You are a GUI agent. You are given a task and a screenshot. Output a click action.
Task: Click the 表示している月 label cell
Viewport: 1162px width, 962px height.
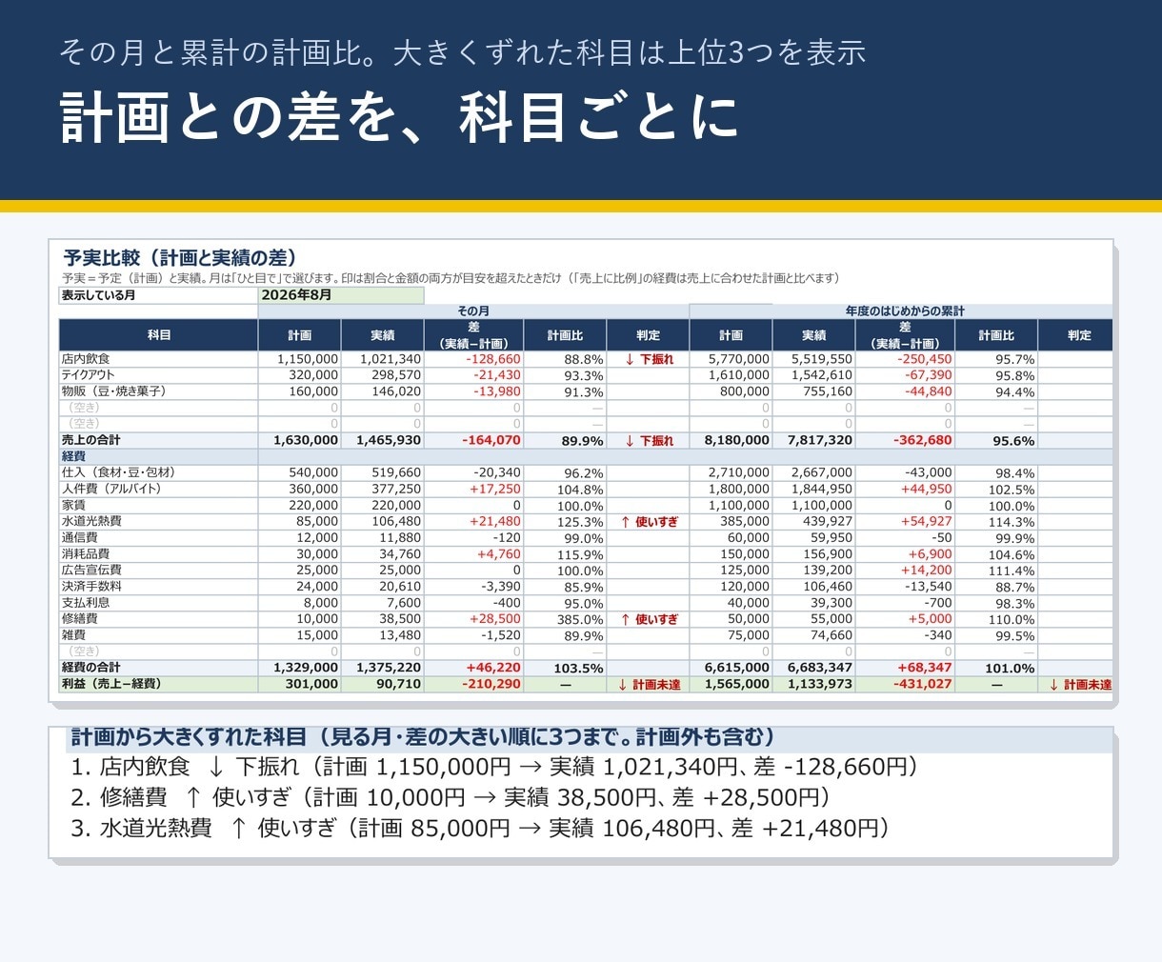[x=158, y=295]
